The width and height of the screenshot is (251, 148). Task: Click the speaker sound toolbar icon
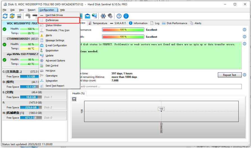110,16
